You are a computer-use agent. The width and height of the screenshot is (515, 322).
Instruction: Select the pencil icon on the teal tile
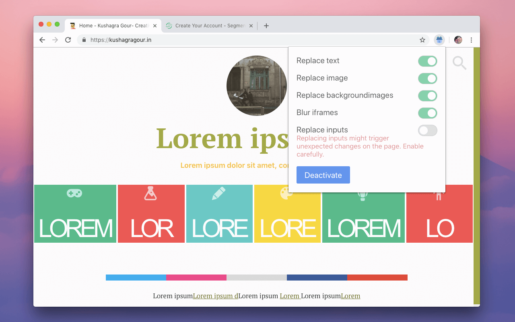pos(219,193)
